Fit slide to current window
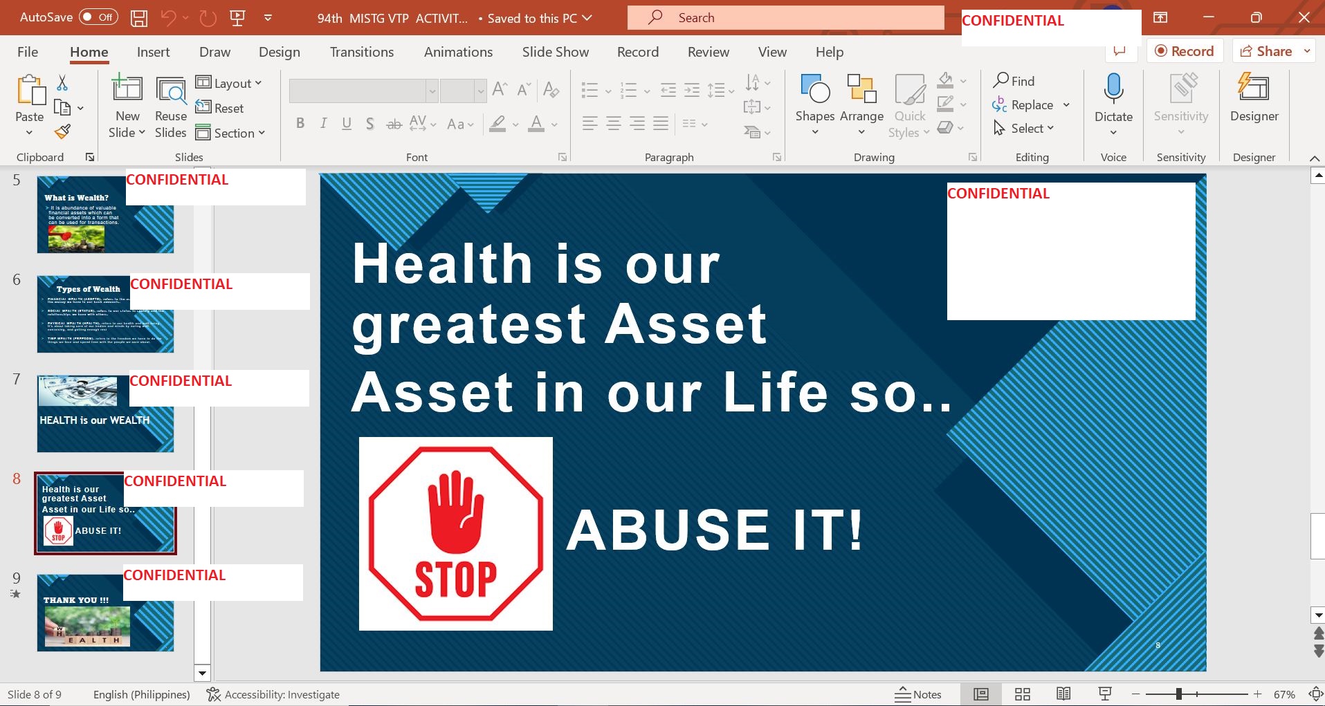 [1315, 694]
